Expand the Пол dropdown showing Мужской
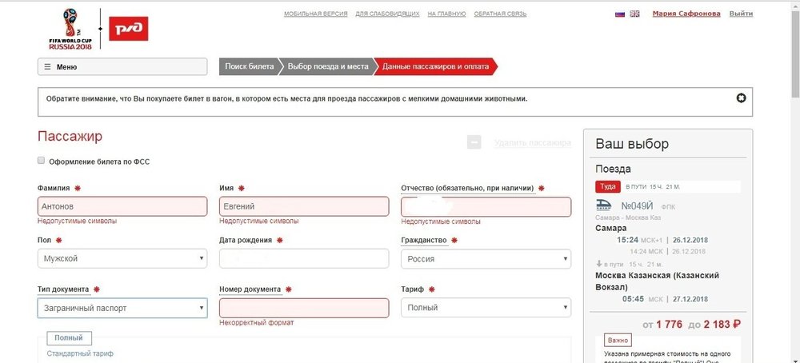 coord(122,258)
